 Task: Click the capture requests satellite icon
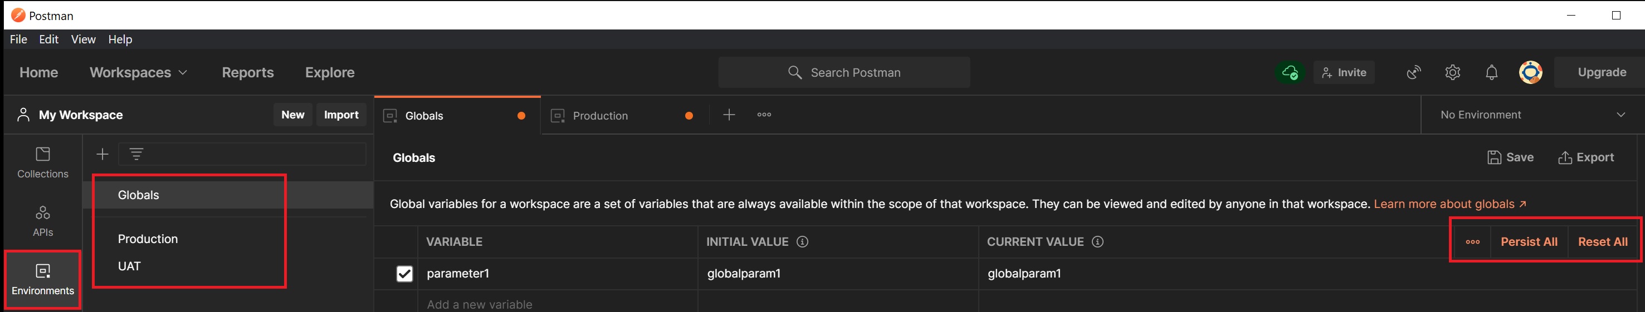click(x=1414, y=73)
